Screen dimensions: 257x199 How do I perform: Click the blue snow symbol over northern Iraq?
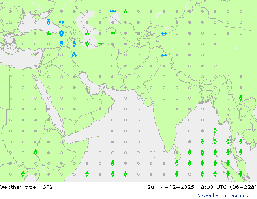pyautogui.click(x=74, y=54)
